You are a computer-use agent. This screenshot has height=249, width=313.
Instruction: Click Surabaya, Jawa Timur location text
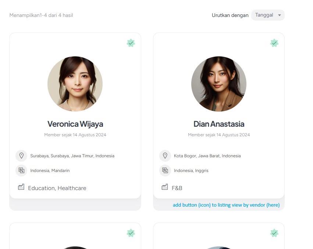(x=72, y=156)
